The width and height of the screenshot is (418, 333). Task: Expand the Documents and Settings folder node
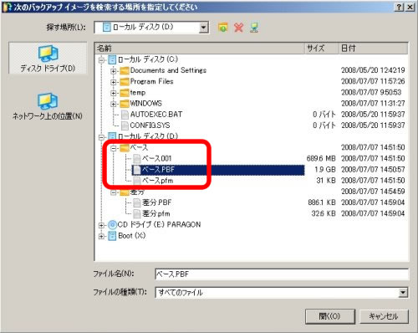tap(113, 71)
